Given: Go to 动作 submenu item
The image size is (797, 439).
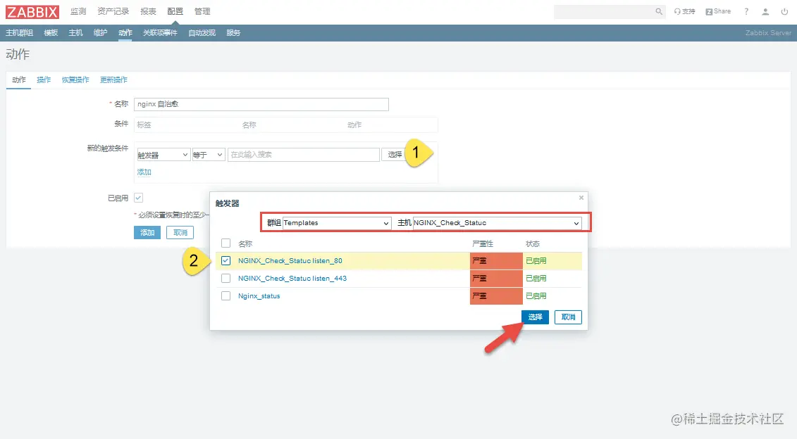Looking at the screenshot, I should pyautogui.click(x=125, y=32).
